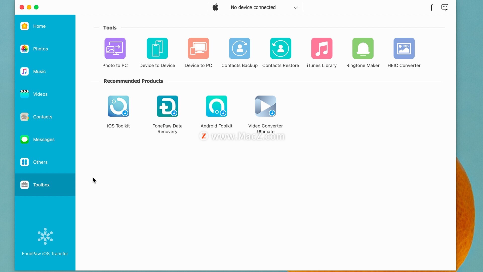The height and width of the screenshot is (272, 483).
Task: Click the Facebook icon in title bar
Action: pyautogui.click(x=431, y=7)
